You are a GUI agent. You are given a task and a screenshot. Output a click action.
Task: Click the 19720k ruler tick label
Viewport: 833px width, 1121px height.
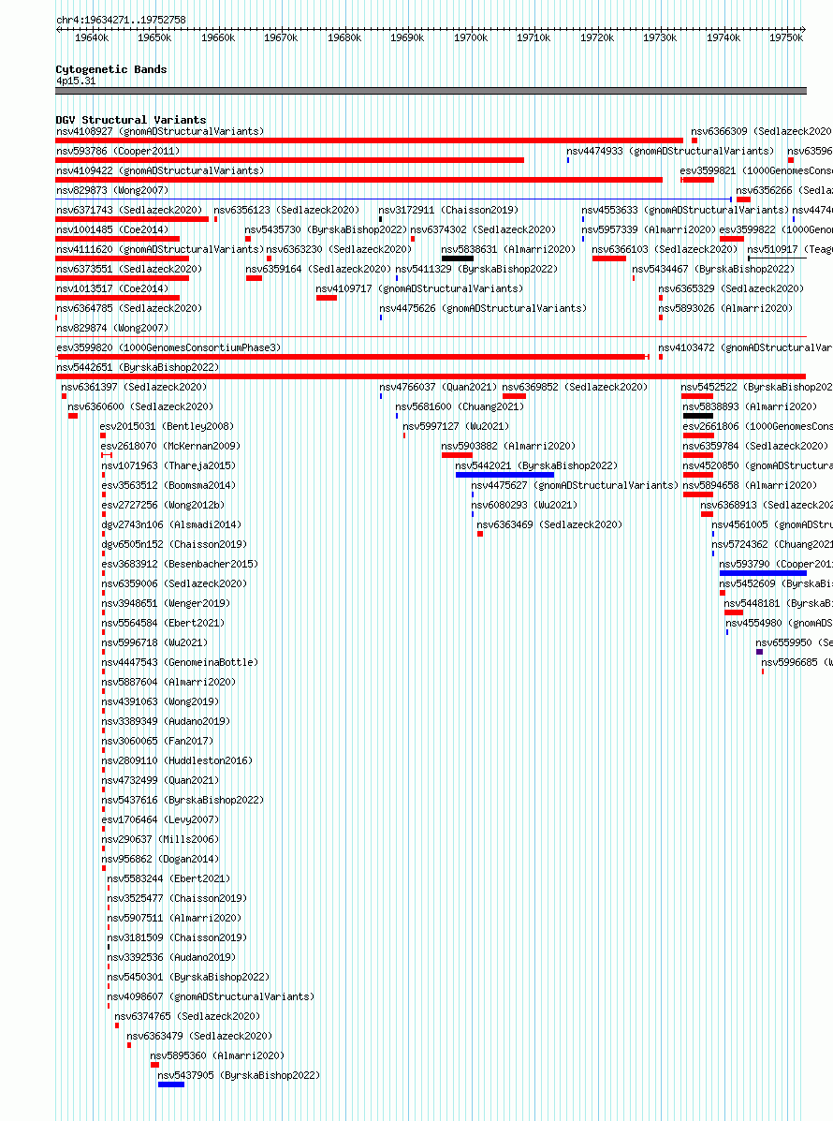coord(596,37)
